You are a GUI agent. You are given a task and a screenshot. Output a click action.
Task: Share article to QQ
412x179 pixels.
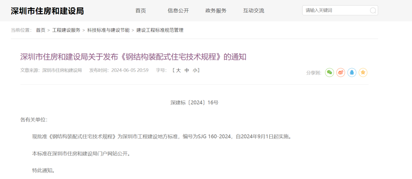coord(352,73)
